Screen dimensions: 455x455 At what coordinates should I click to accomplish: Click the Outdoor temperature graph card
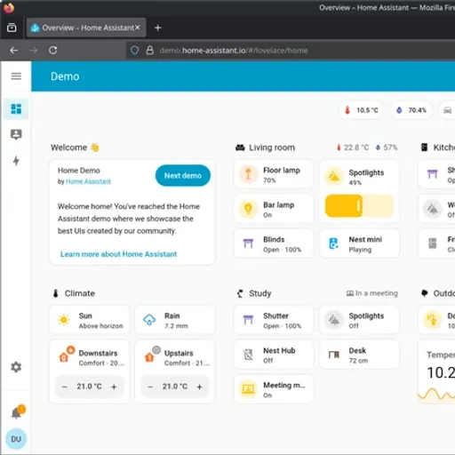[x=436, y=372]
